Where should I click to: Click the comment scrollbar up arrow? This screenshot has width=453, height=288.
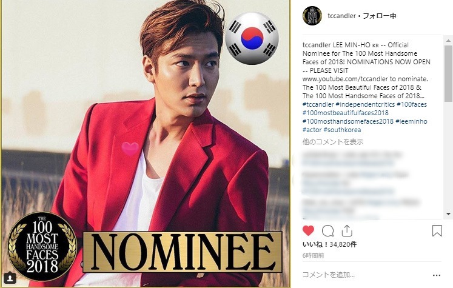[x=448, y=41]
